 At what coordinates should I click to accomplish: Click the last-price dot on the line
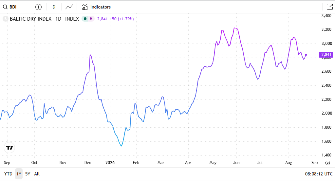click(x=306, y=55)
